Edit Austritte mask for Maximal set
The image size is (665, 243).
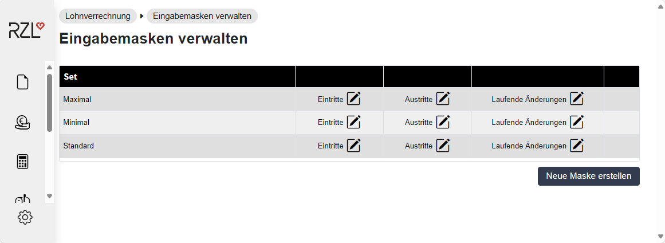pos(443,99)
